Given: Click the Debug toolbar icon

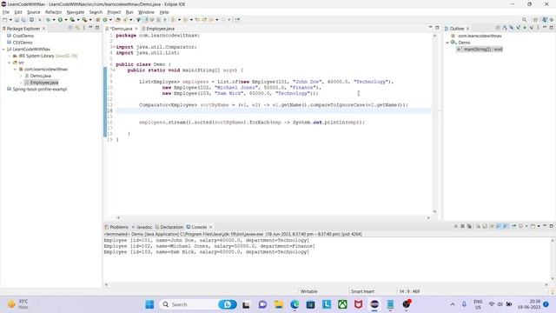Looking at the screenshot, I should (49, 20).
